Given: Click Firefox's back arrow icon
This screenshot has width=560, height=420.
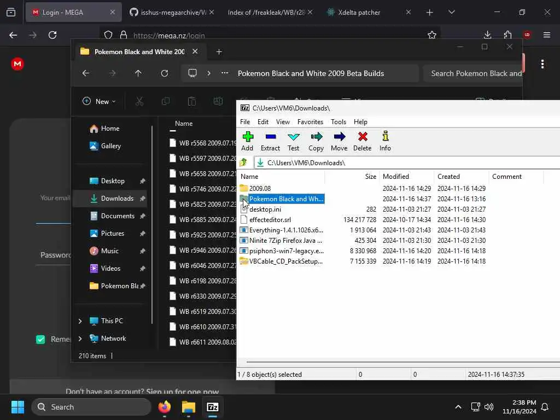Looking at the screenshot, I should tap(13, 35).
